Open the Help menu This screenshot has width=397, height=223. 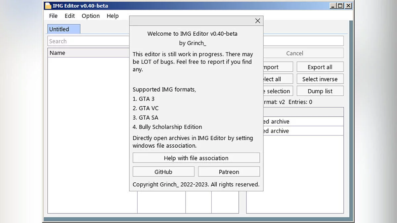(x=112, y=16)
